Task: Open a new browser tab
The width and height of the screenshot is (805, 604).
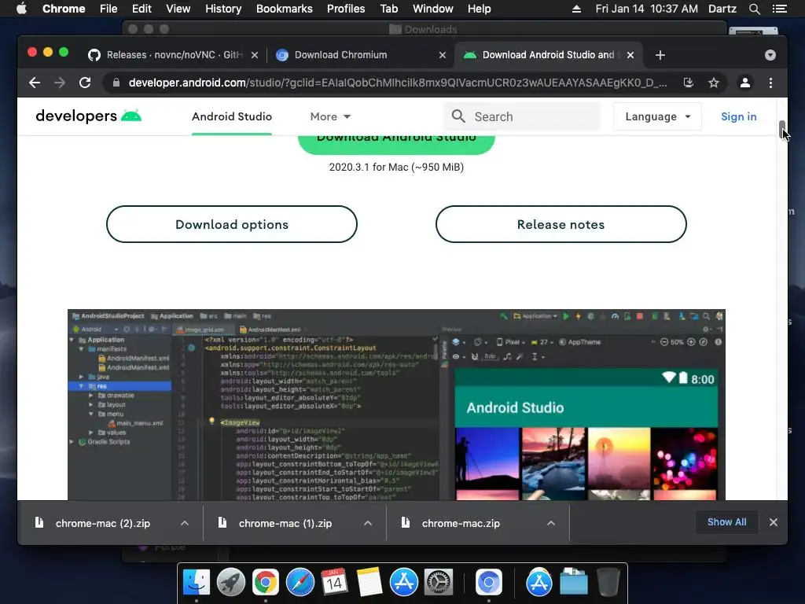Action: tap(660, 55)
